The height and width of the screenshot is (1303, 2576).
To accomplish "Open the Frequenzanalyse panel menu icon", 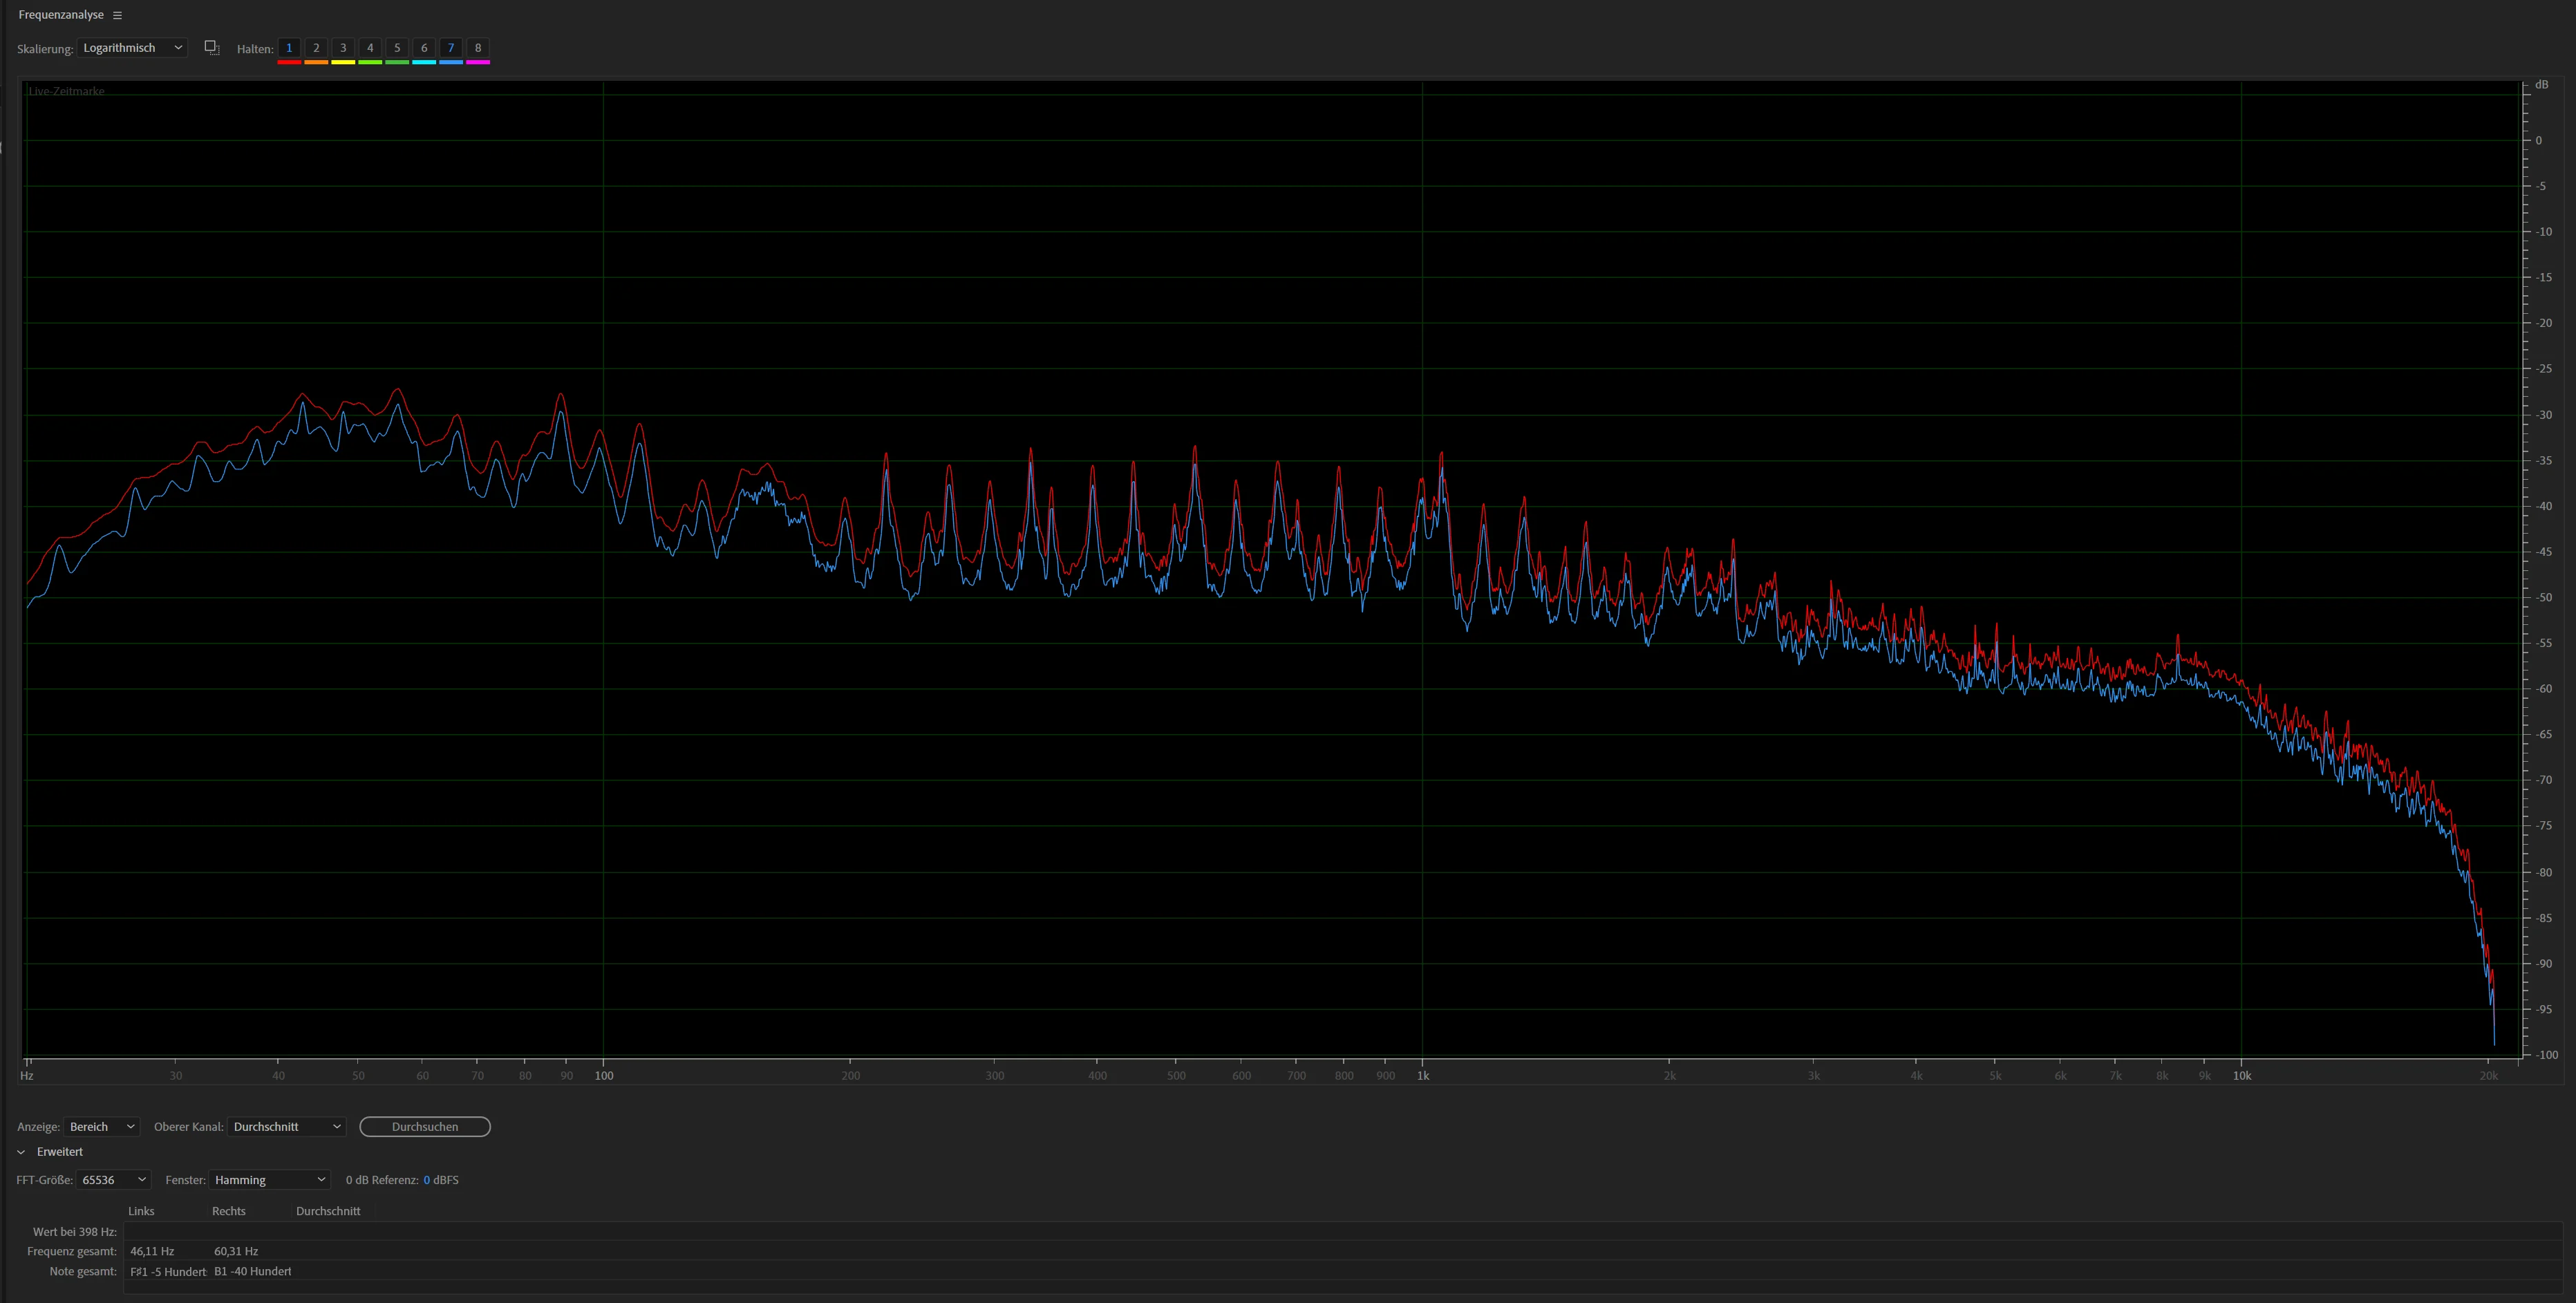I will (x=117, y=15).
